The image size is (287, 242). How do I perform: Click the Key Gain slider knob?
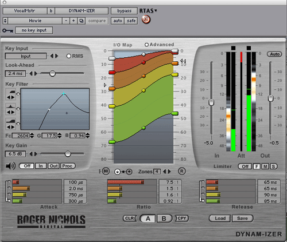click(x=68, y=154)
